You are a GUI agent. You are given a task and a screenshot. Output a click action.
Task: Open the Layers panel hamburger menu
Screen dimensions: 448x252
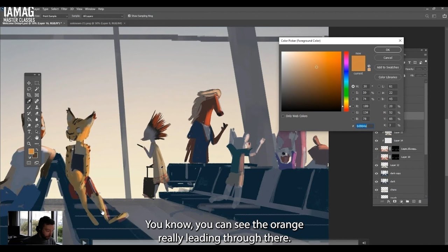(425, 55)
